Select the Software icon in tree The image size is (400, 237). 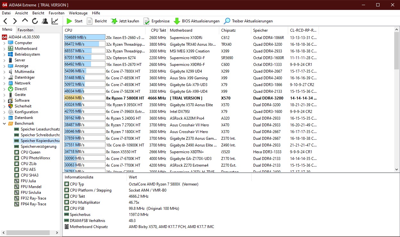pyautogui.click(x=11, y=100)
